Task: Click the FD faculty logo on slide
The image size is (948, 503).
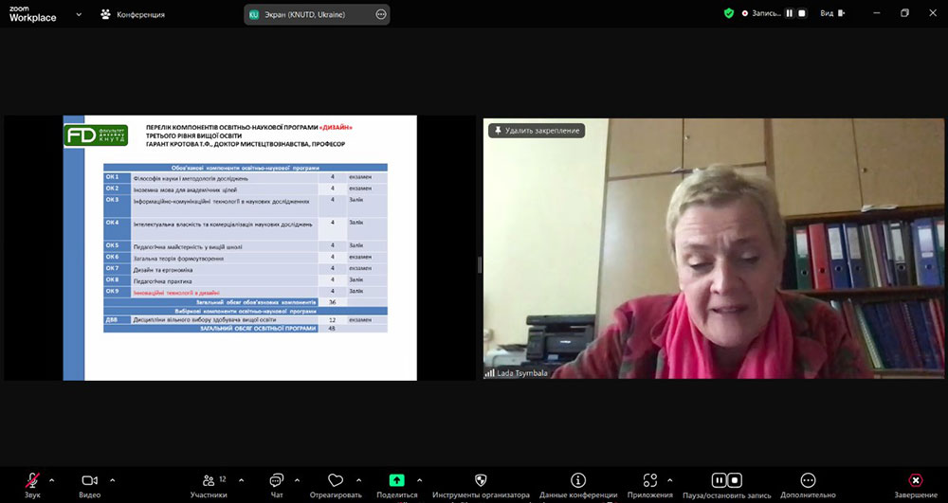Action: coord(96,135)
